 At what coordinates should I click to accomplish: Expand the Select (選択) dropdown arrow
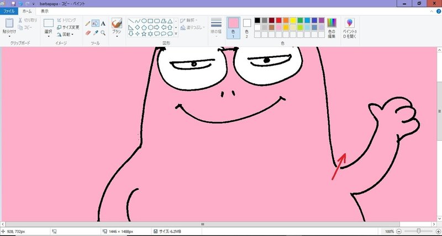49,36
